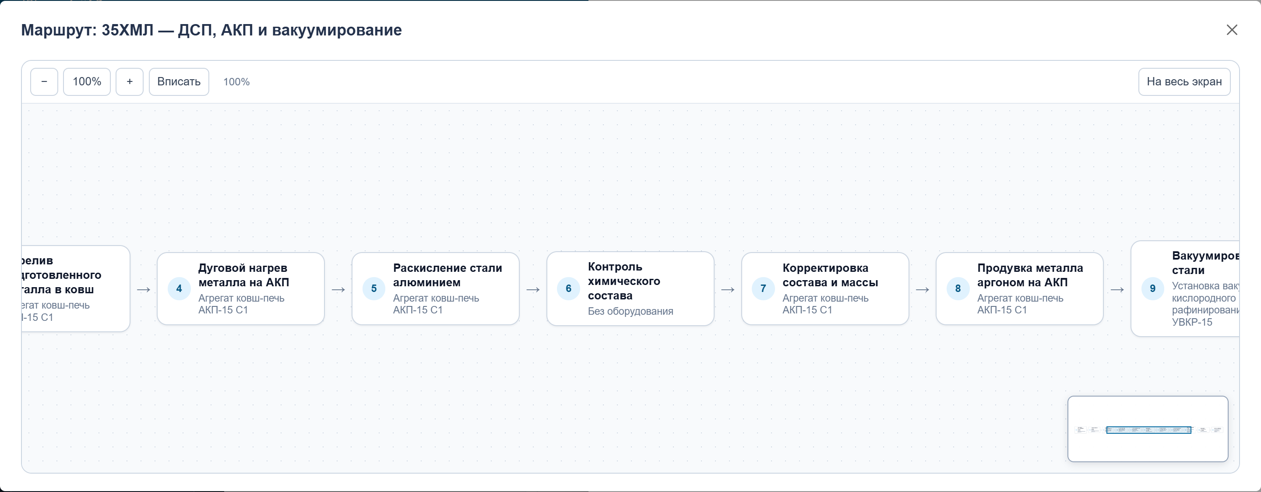Click the step number 7 badge
Viewport: 1261px width, 492px height.
tap(763, 288)
